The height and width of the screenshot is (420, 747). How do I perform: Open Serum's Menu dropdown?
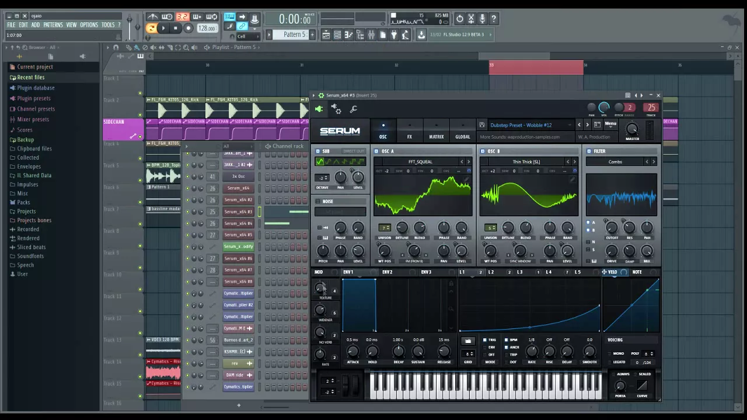click(610, 124)
